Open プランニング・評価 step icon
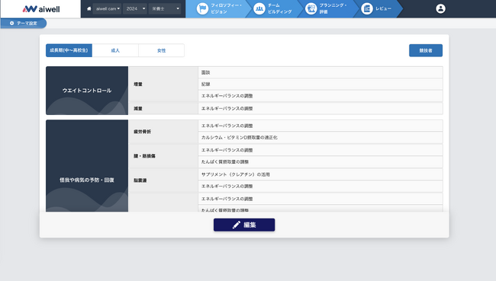Image resolution: width=496 pixels, height=281 pixels. (x=311, y=8)
